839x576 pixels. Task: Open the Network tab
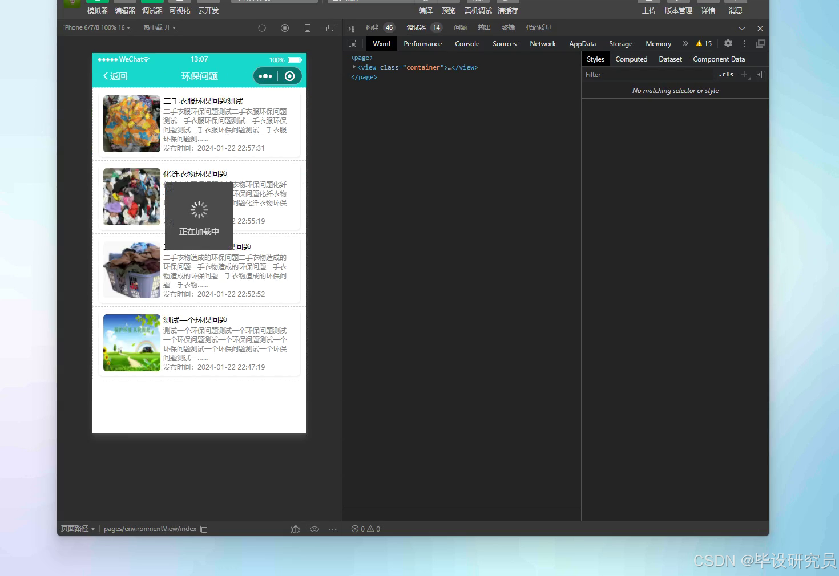click(543, 44)
